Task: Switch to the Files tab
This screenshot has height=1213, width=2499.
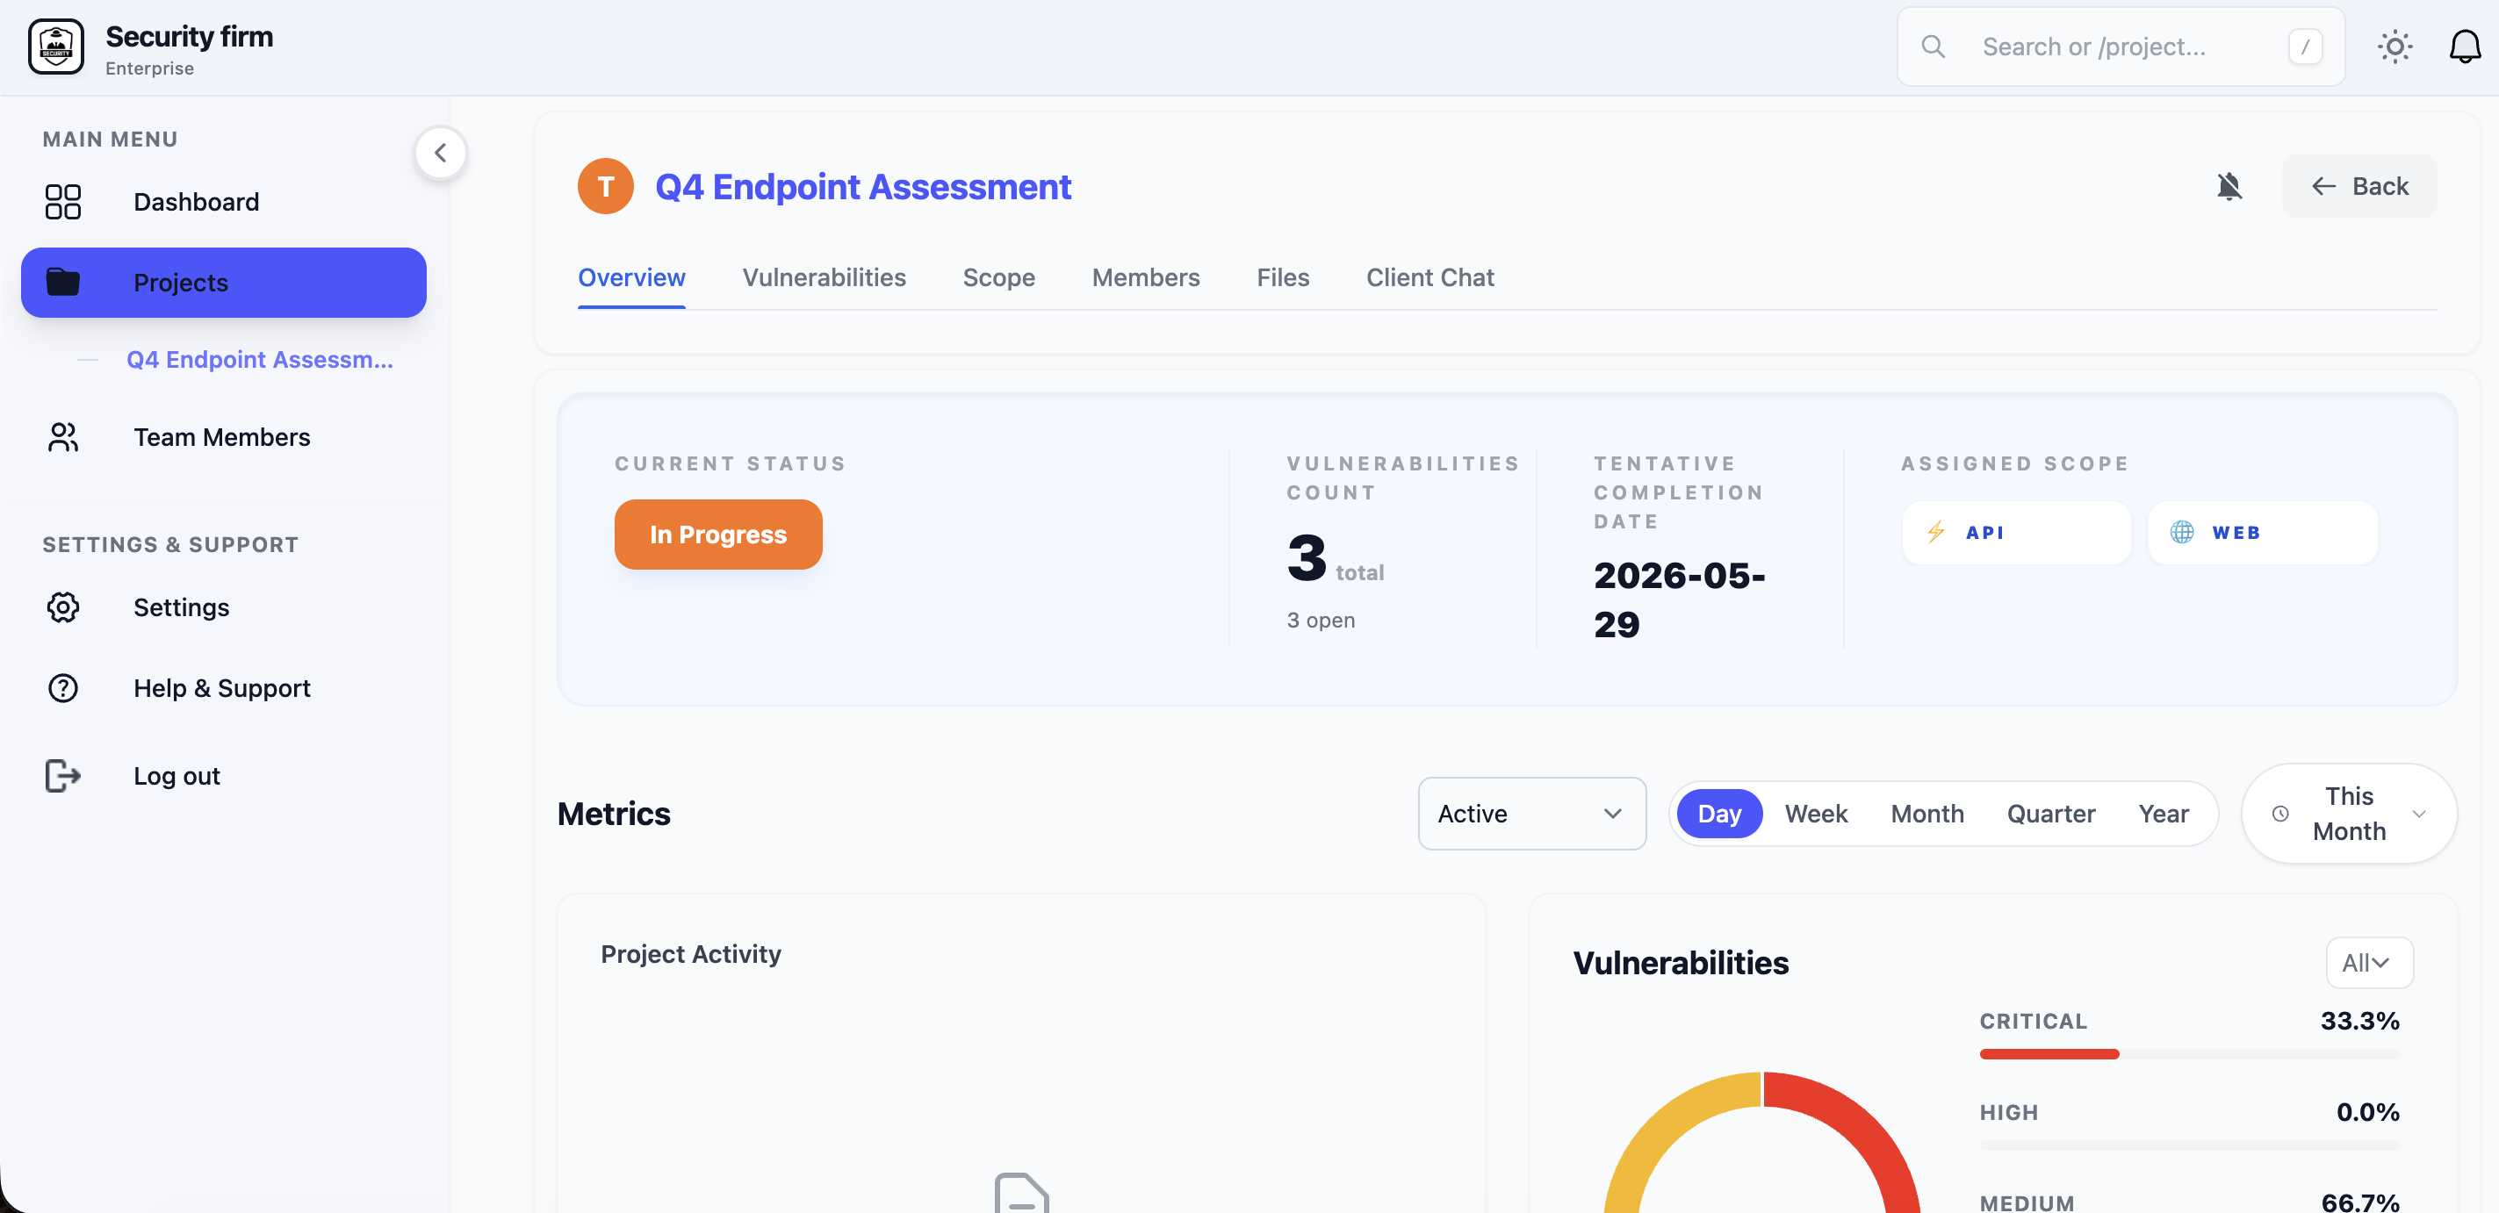Action: [x=1283, y=278]
